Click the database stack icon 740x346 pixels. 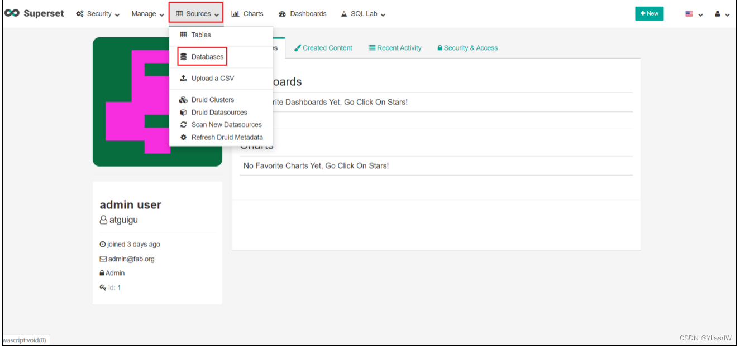(184, 57)
